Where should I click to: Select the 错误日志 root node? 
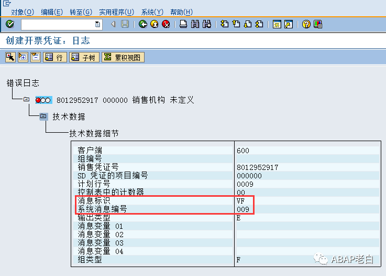coord(23,83)
